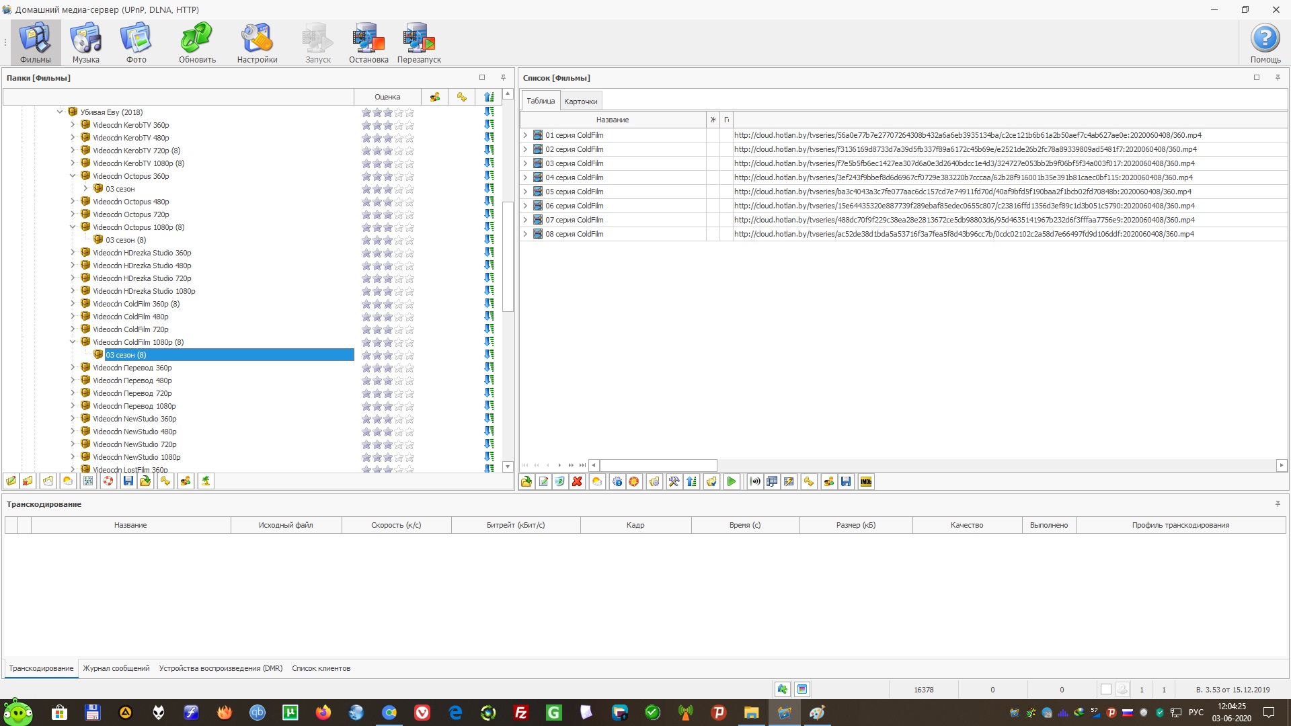Viewport: 1291px width, 726px height.
Task: Toggle the pin on Папки [Фильмы] panel
Action: (503, 77)
